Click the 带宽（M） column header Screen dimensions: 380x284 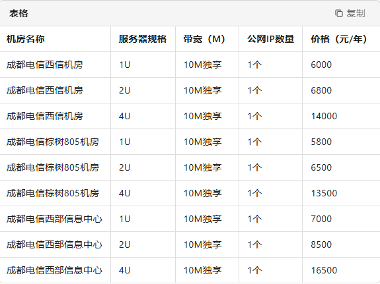point(204,39)
